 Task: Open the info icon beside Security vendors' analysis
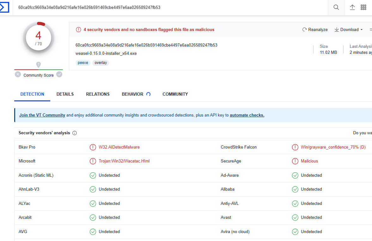tap(74, 133)
